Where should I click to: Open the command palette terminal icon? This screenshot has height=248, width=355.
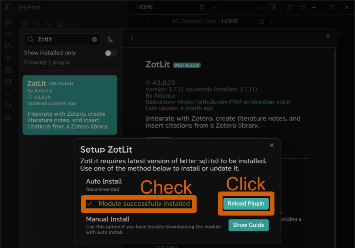[x=8, y=94]
